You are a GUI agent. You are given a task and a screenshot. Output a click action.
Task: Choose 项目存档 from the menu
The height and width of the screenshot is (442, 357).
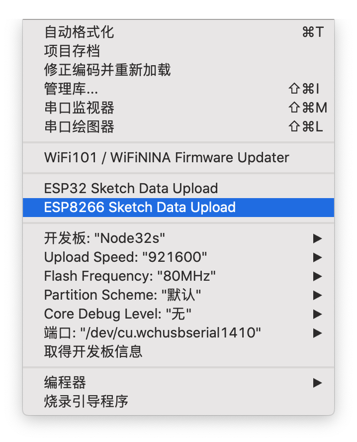coord(178,51)
